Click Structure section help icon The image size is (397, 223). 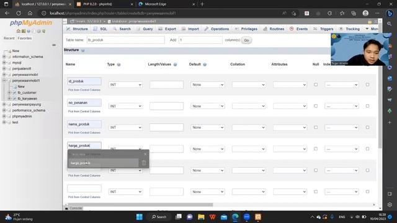(83, 50)
